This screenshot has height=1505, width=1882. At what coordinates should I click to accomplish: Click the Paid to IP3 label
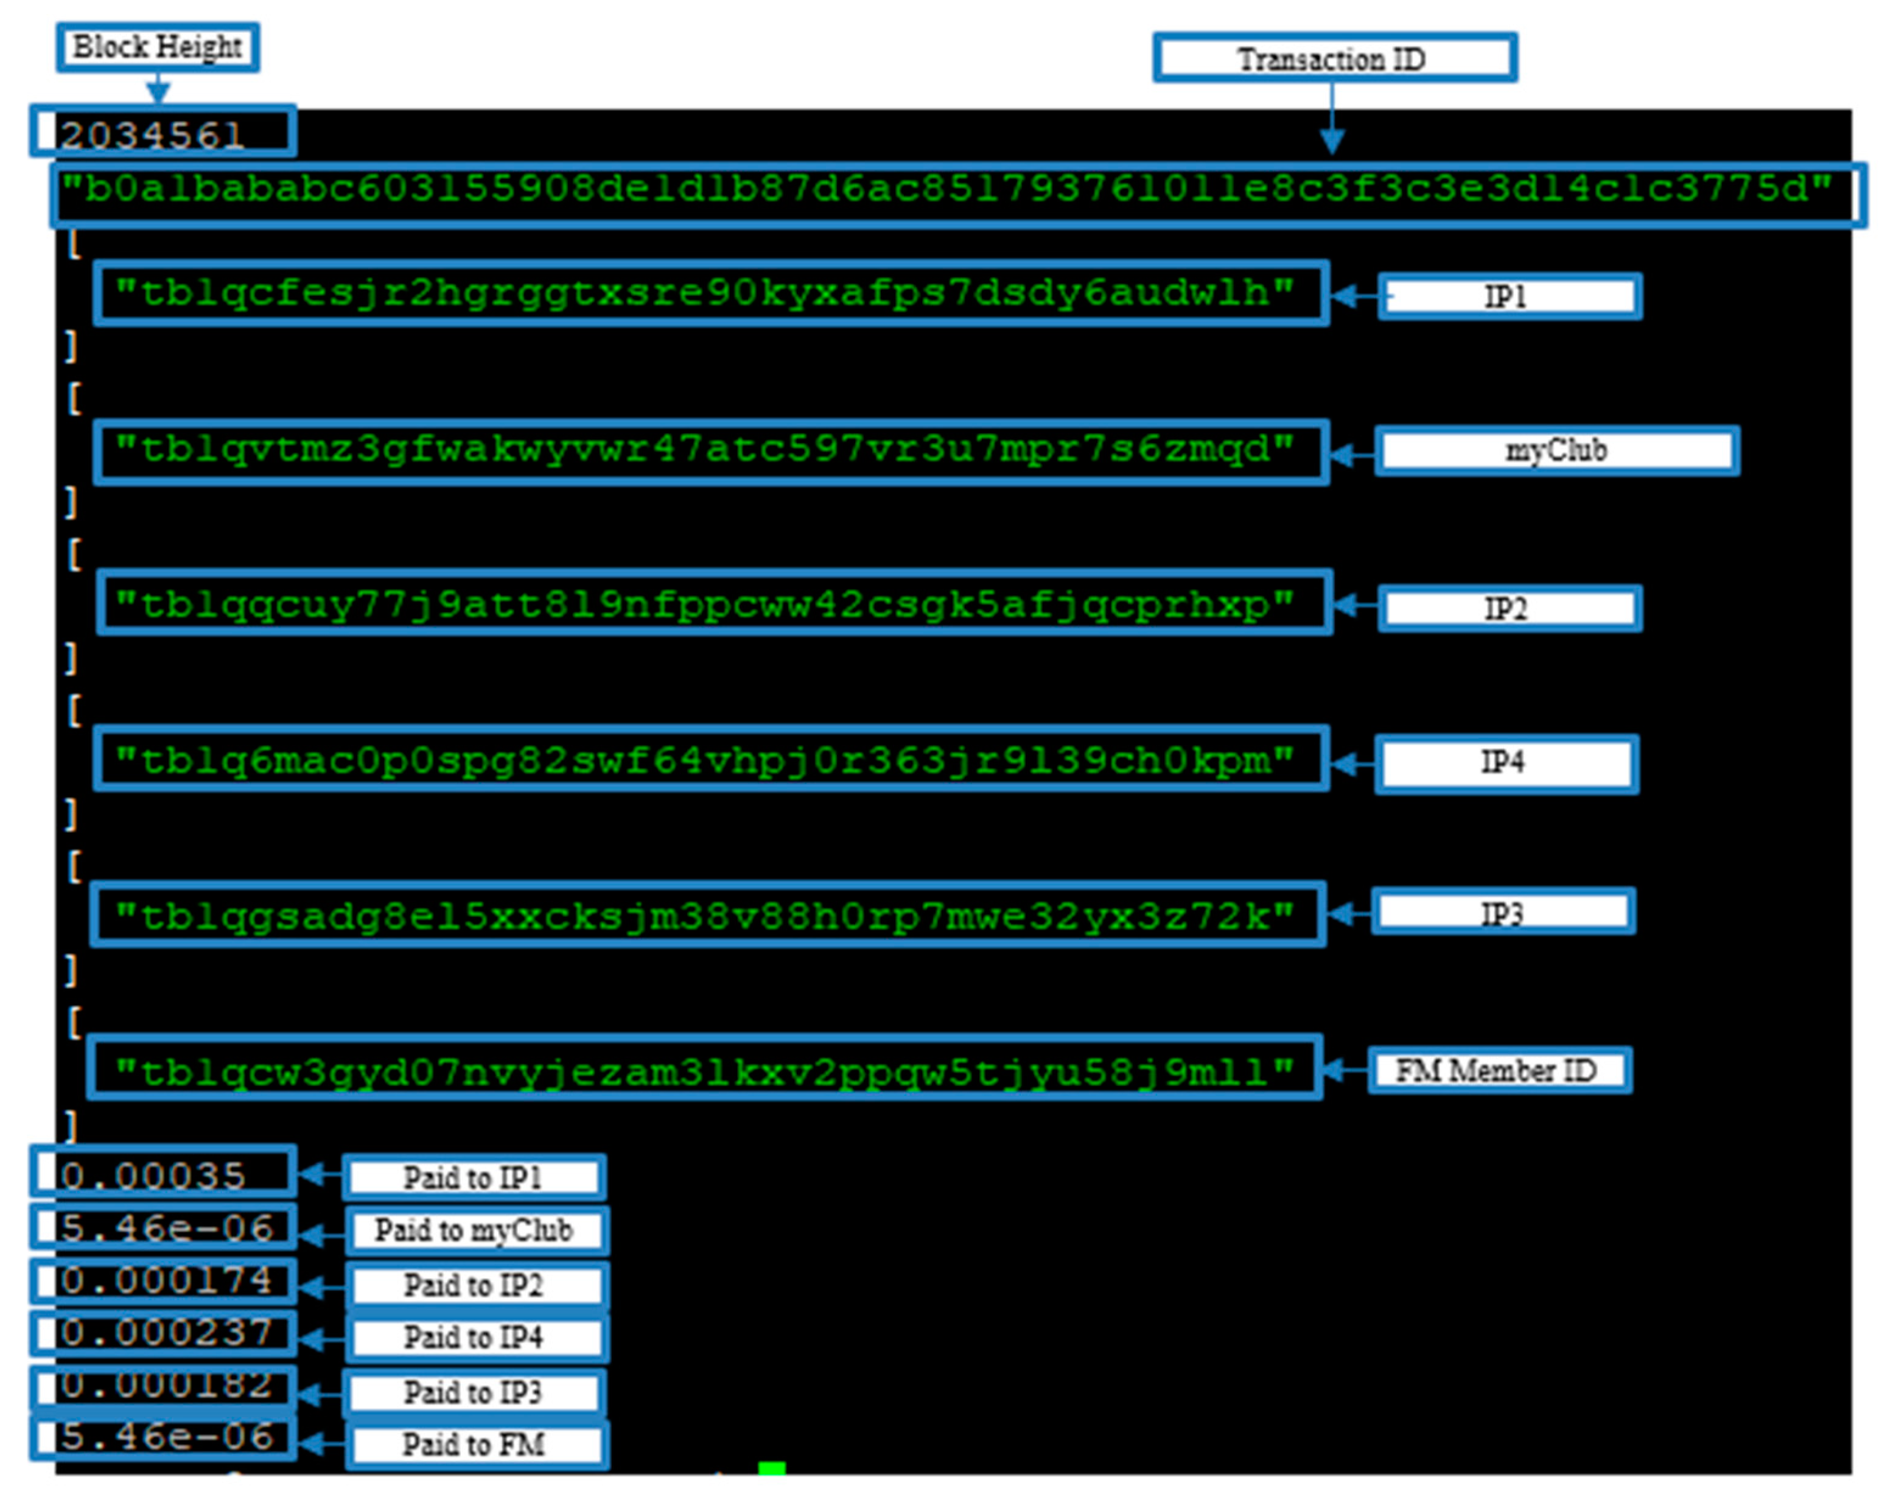pyautogui.click(x=474, y=1392)
